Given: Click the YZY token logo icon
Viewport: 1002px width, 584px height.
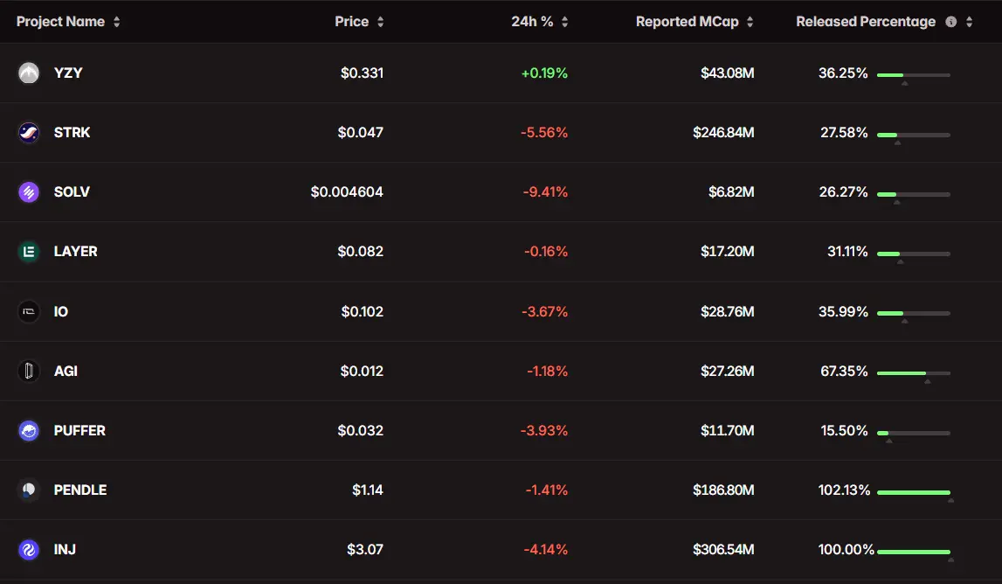Looking at the screenshot, I should pyautogui.click(x=29, y=73).
